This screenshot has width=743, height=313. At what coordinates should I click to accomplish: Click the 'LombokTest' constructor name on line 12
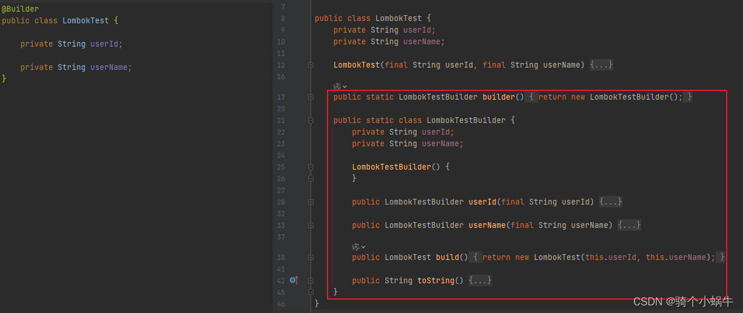(x=357, y=65)
